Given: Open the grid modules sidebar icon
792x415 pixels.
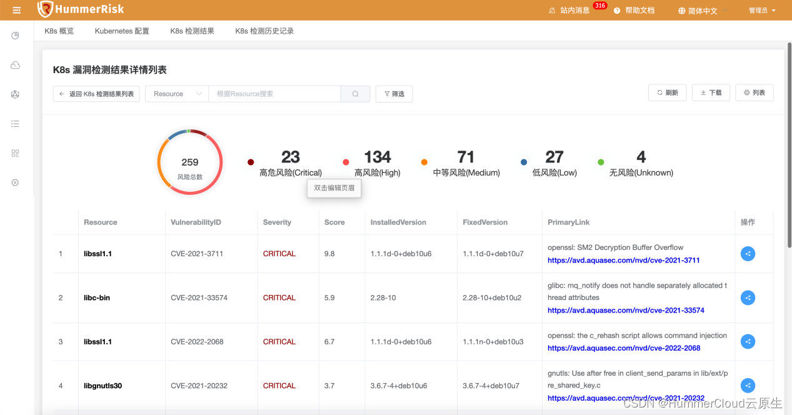Looking at the screenshot, I should pos(16,153).
